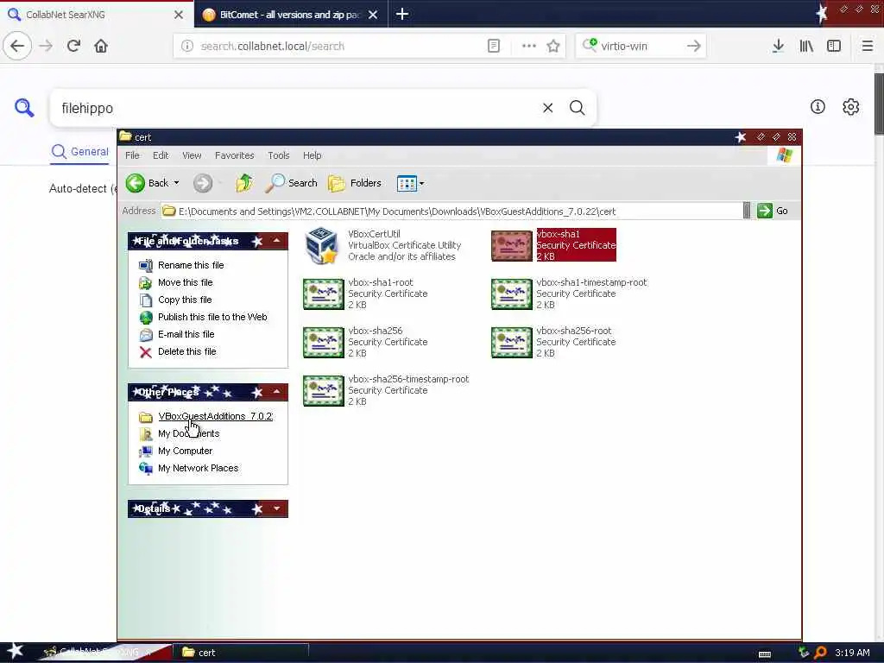Image resolution: width=884 pixels, height=663 pixels.
Task: Open My Network Places link
Action: (198, 469)
